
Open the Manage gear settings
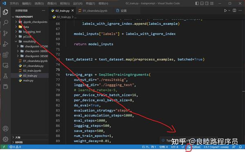click(x=5, y=139)
